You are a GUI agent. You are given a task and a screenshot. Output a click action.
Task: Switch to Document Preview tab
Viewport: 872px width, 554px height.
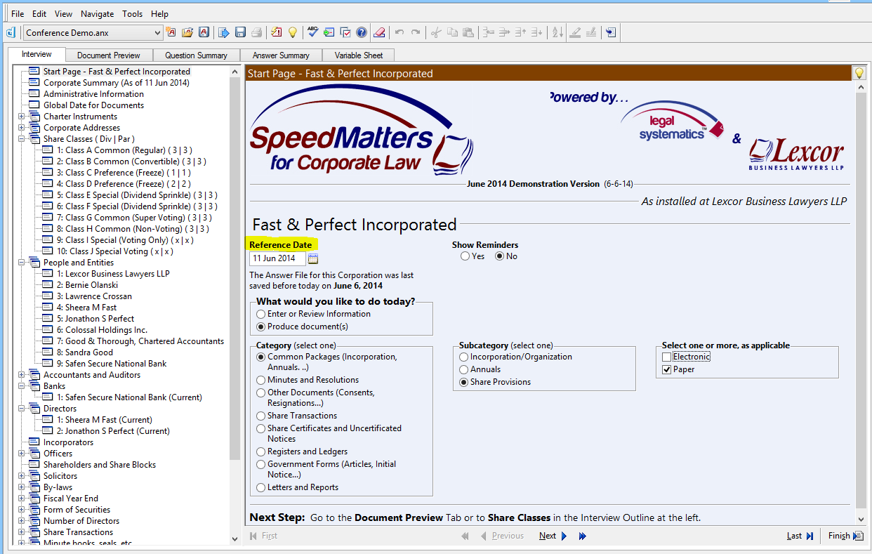108,55
